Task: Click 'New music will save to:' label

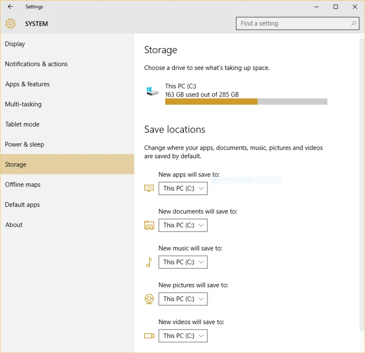Action: coord(190,248)
